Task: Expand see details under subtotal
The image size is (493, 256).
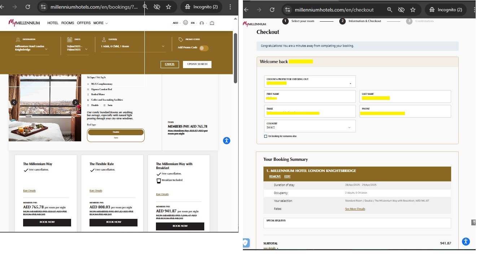Action: [271, 248]
